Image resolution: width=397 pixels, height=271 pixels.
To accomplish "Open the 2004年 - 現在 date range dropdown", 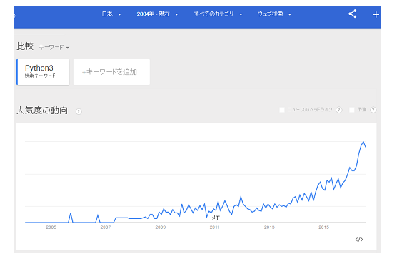I will (157, 14).
